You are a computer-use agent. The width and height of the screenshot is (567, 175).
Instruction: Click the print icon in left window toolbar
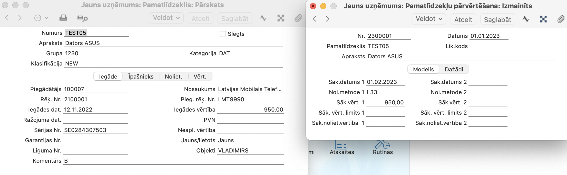[63, 18]
